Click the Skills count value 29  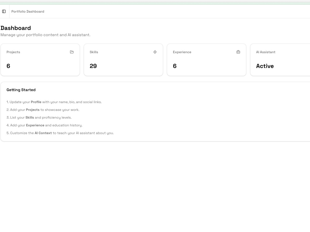93,66
